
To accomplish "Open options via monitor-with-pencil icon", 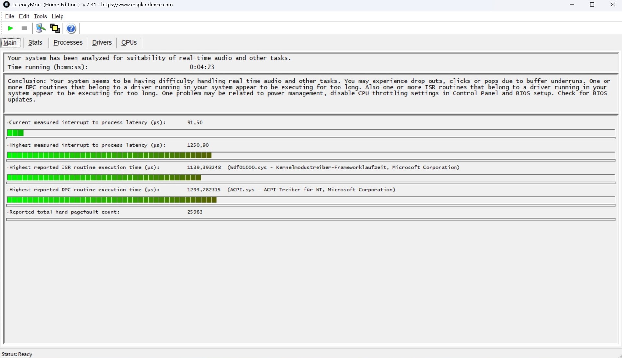I will (40, 28).
